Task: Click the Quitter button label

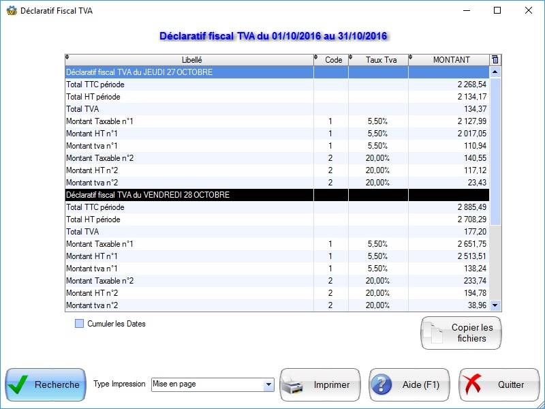Action: (510, 384)
